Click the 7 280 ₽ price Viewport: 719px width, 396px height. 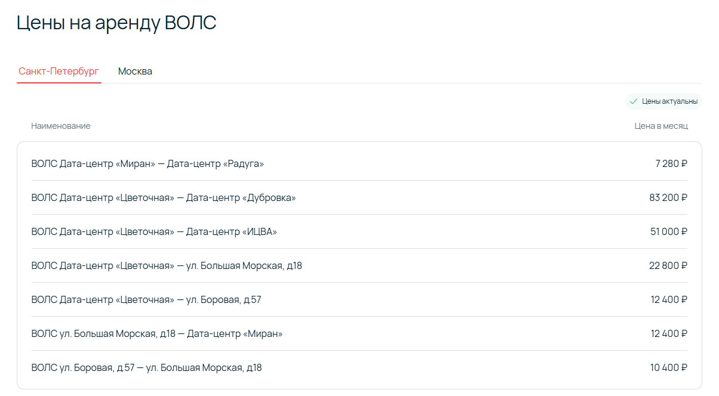pyautogui.click(x=671, y=163)
